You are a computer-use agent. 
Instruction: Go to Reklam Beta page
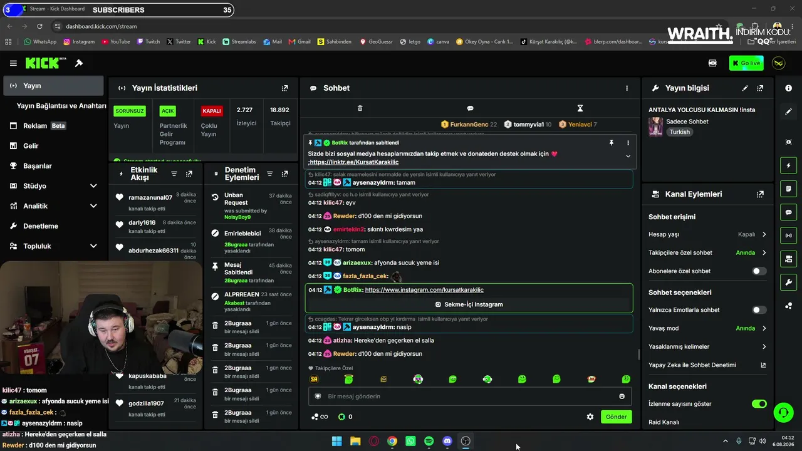(53, 126)
